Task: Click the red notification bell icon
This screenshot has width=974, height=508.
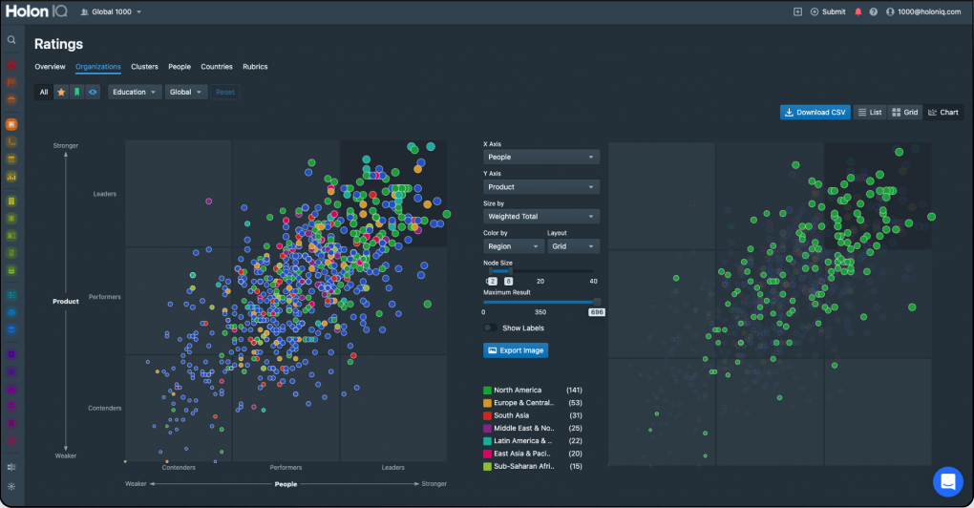Action: click(x=858, y=11)
